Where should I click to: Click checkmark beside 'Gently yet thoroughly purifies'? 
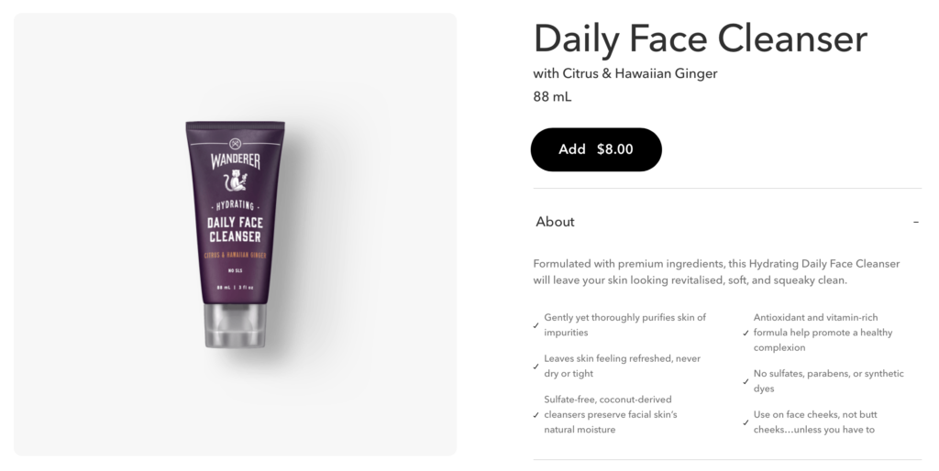point(536,325)
